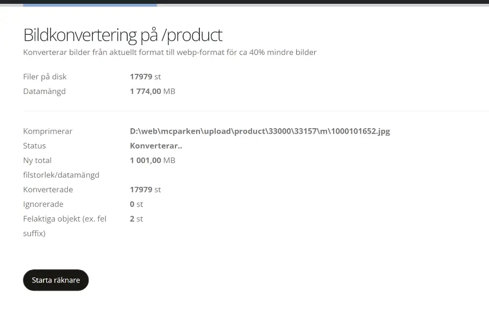
Task: Select the Komprimerar label
Action: tap(47, 131)
